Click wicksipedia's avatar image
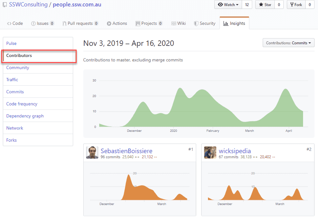The height and width of the screenshot is (218, 318). coord(210,153)
